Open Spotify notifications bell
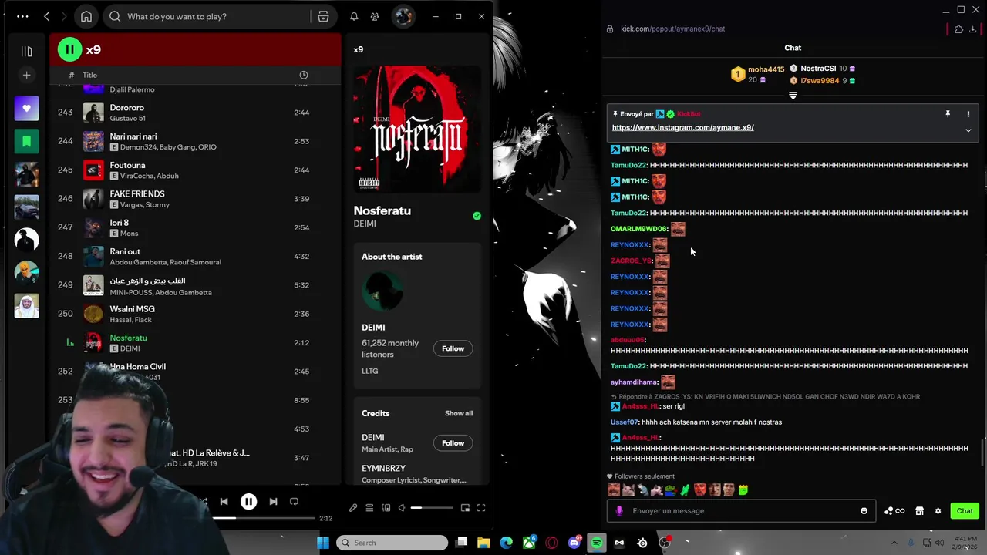Screen dimensions: 987x555 click(x=354, y=16)
